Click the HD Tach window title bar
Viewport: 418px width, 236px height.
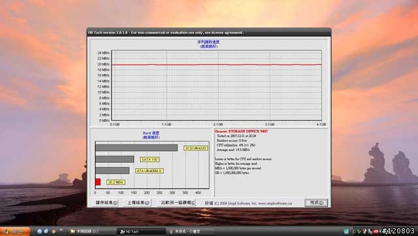[209, 33]
